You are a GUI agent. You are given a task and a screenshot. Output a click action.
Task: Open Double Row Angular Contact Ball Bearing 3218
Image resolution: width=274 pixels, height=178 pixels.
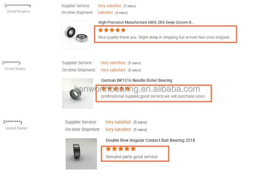(150, 140)
